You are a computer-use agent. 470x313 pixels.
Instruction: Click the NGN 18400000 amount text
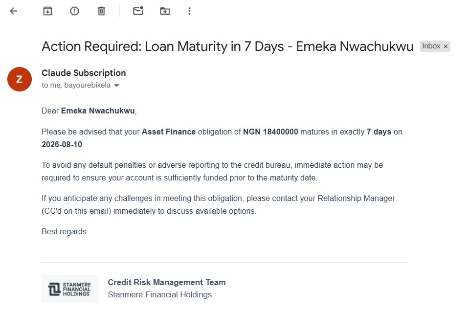pos(270,132)
